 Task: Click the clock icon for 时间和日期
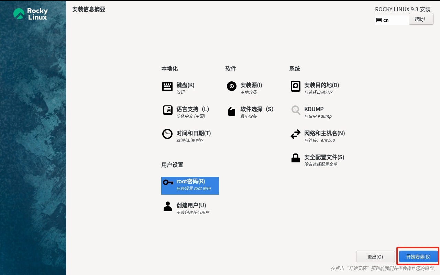point(167,134)
